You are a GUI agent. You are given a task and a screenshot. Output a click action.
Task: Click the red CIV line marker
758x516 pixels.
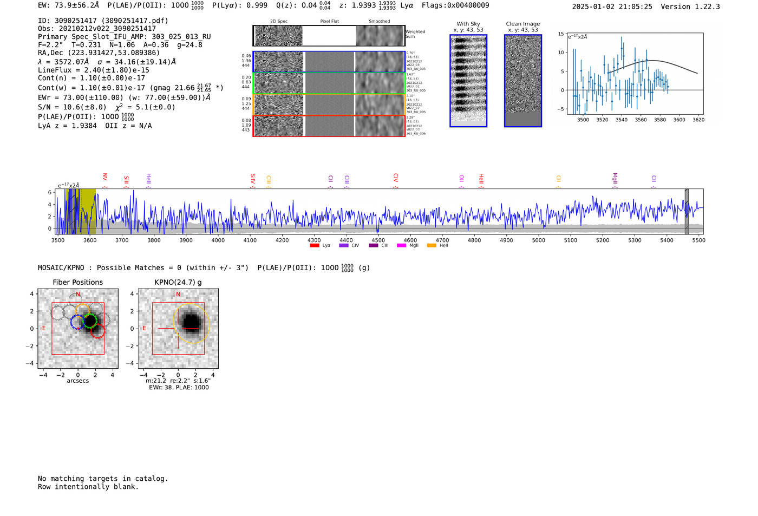click(396, 178)
